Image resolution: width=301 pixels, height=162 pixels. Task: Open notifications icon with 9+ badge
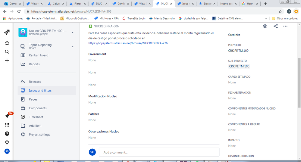8,116
